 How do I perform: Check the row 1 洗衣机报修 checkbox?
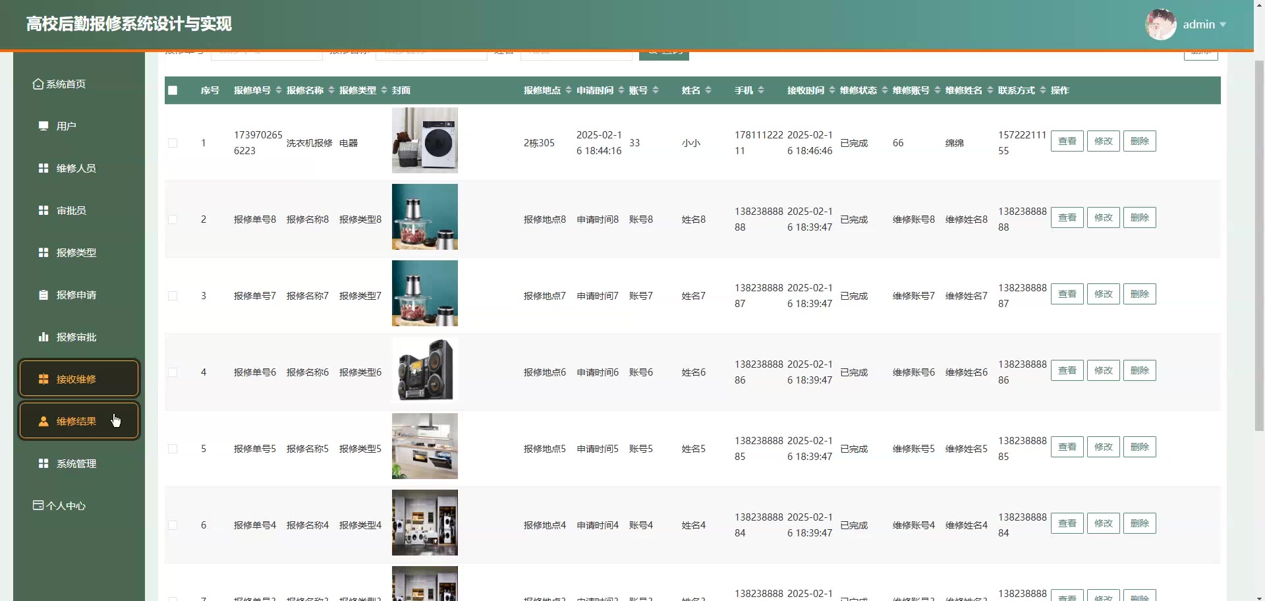click(173, 143)
